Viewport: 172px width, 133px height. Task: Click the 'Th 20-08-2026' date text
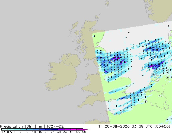coord(114,126)
